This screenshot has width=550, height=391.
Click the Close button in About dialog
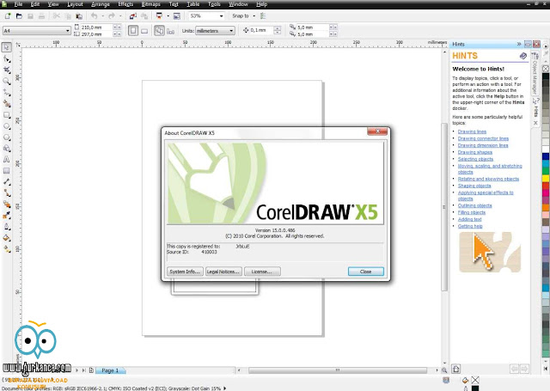366,272
